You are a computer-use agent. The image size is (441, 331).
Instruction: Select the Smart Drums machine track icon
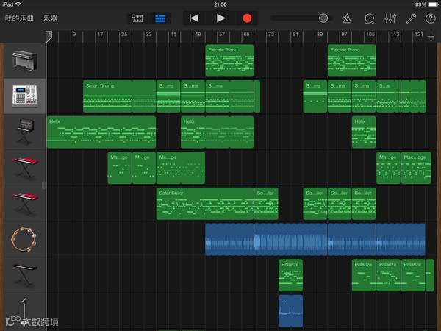point(25,96)
